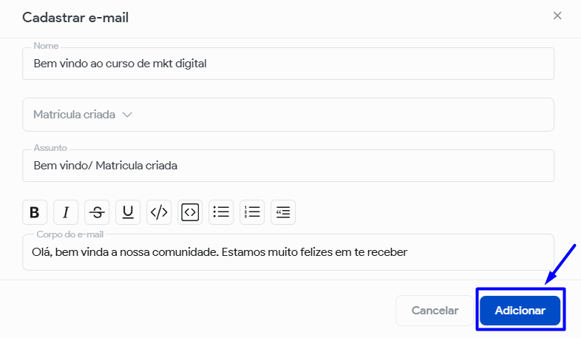Click the blue Adicionar button
Viewport: 581px width, 338px height.
(x=520, y=311)
